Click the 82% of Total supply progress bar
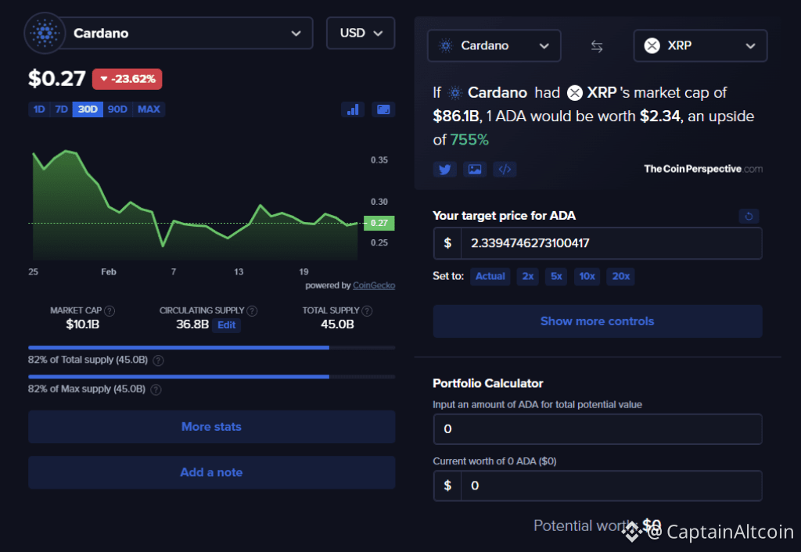The width and height of the screenshot is (801, 552). [x=211, y=348]
